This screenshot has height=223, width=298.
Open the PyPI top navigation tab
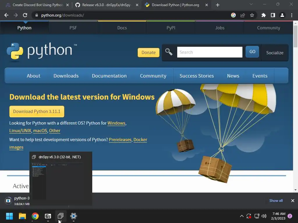pyautogui.click(x=171, y=28)
